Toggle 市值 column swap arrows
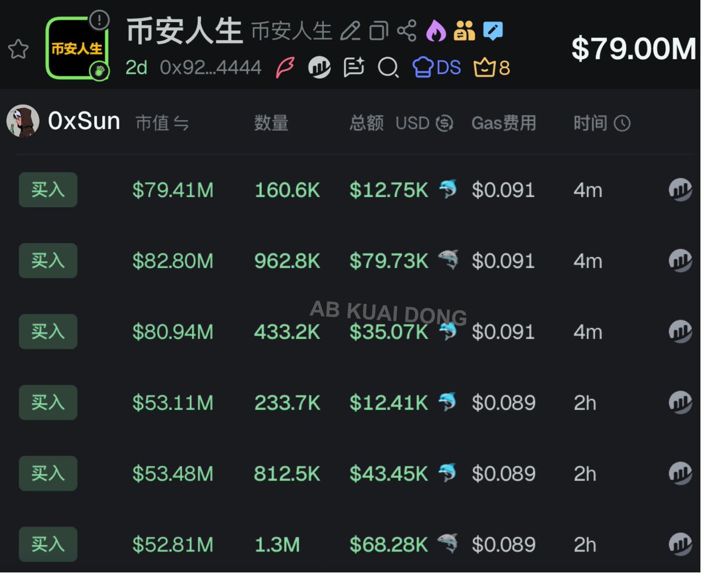The height and width of the screenshot is (573, 701). (181, 124)
